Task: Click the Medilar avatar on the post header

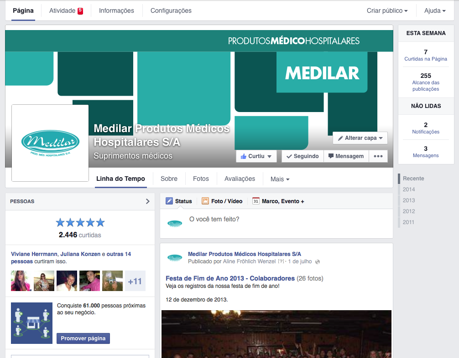Action: click(x=175, y=257)
